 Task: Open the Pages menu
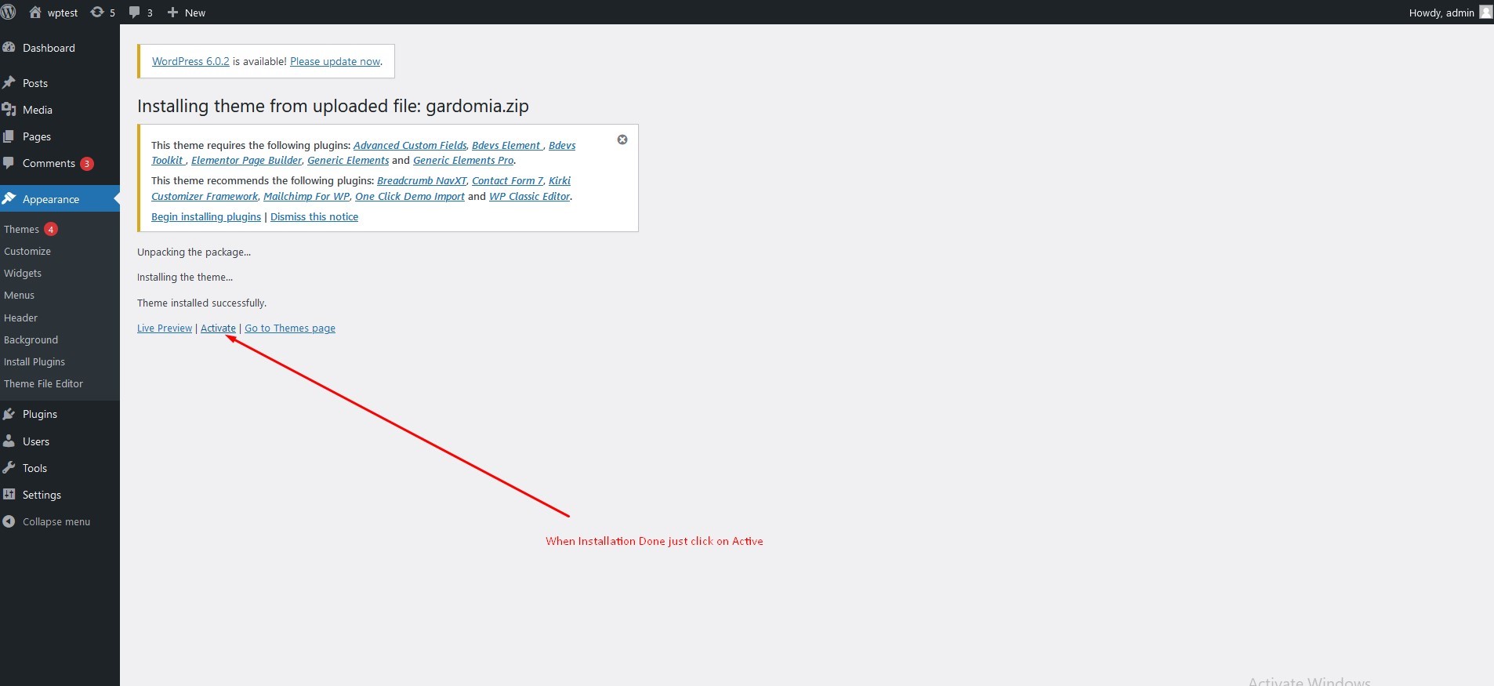[60, 136]
